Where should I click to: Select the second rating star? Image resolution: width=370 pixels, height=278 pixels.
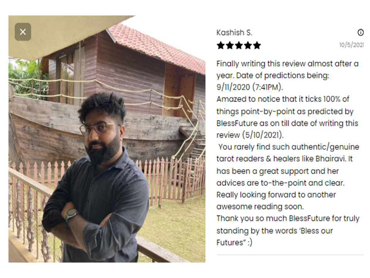coord(230,45)
